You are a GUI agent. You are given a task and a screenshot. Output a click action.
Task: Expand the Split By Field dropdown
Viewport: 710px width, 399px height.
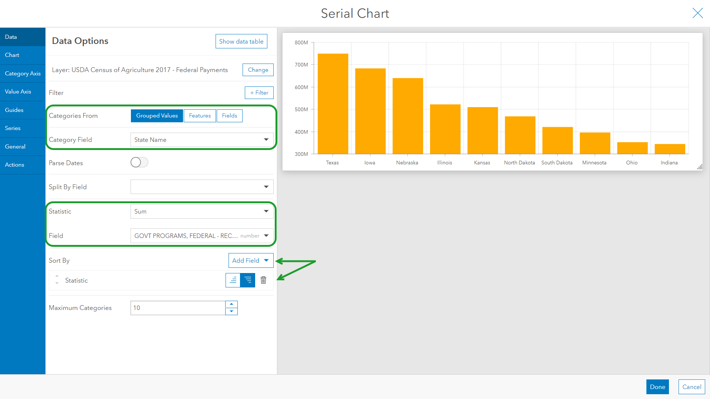202,187
